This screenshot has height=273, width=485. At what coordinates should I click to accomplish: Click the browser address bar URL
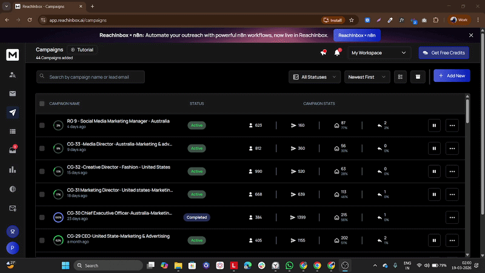(x=78, y=20)
